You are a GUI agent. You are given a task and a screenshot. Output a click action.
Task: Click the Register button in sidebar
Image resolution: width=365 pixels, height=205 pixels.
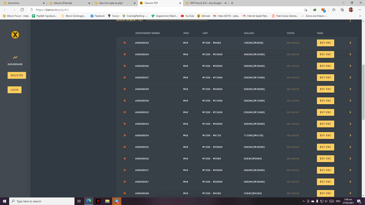coord(17,75)
